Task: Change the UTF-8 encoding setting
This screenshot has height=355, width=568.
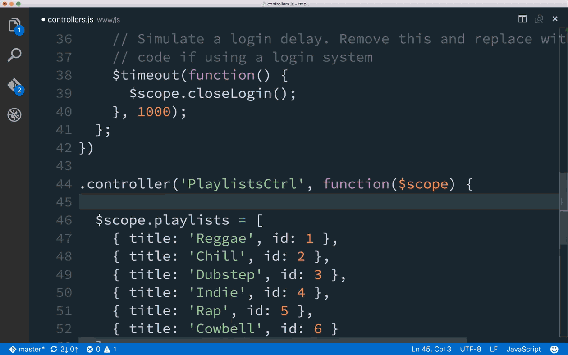Action: click(470, 349)
